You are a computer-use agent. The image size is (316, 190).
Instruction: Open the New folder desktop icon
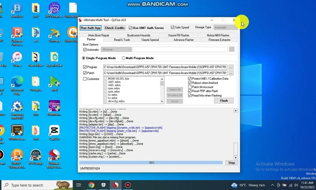[36, 59]
